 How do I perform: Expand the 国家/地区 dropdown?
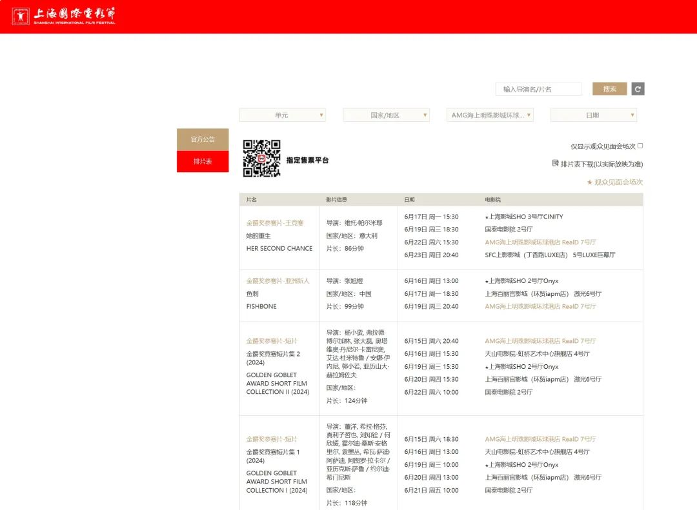(386, 115)
